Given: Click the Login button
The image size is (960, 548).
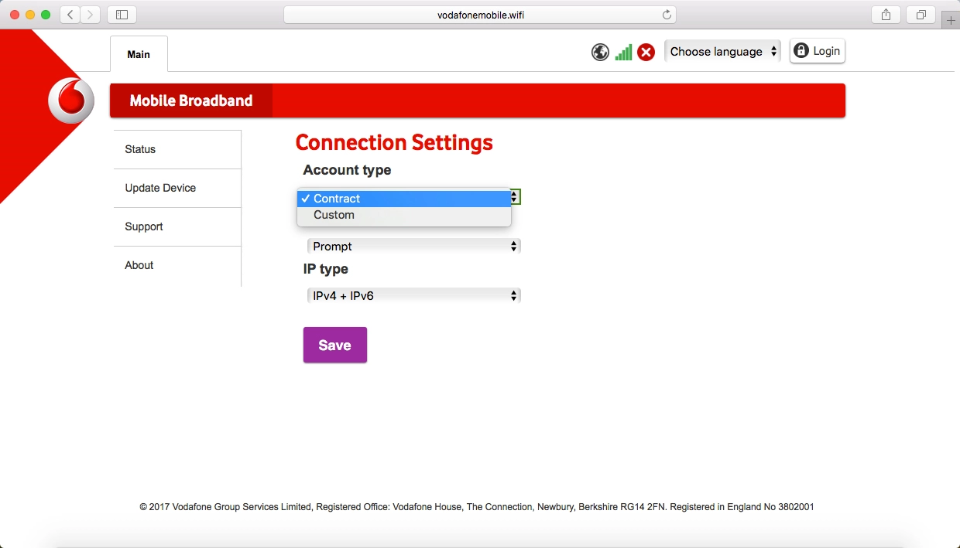Looking at the screenshot, I should pos(817,51).
